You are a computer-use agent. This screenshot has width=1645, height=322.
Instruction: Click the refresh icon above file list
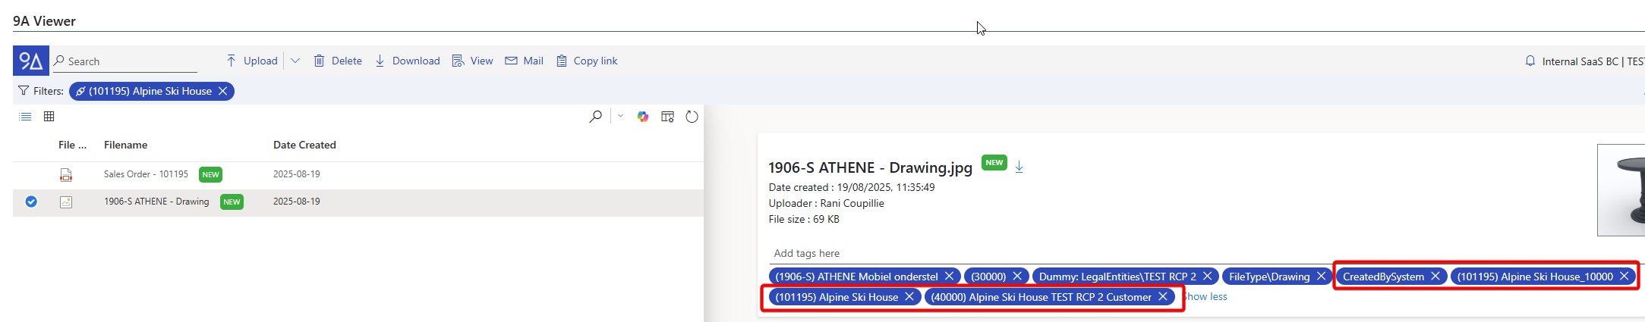point(692,117)
